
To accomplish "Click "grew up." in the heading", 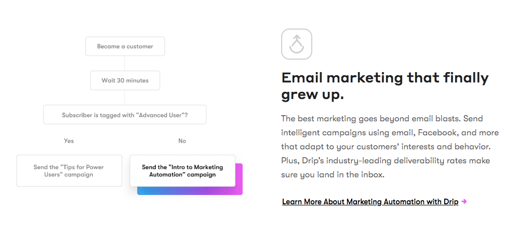I will (x=313, y=95).
